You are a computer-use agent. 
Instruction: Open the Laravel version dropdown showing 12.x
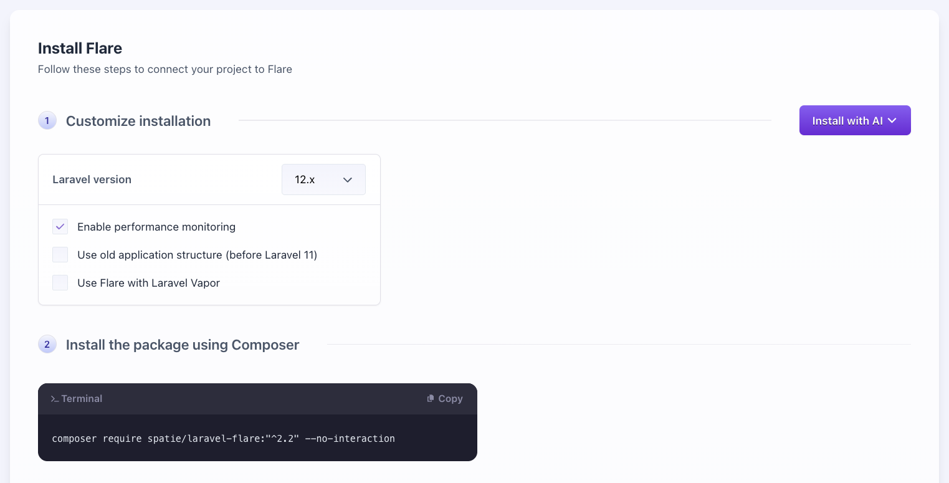pos(323,179)
